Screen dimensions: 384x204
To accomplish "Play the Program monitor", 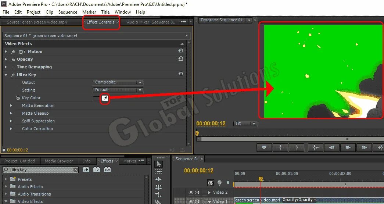I will pos(348,147).
